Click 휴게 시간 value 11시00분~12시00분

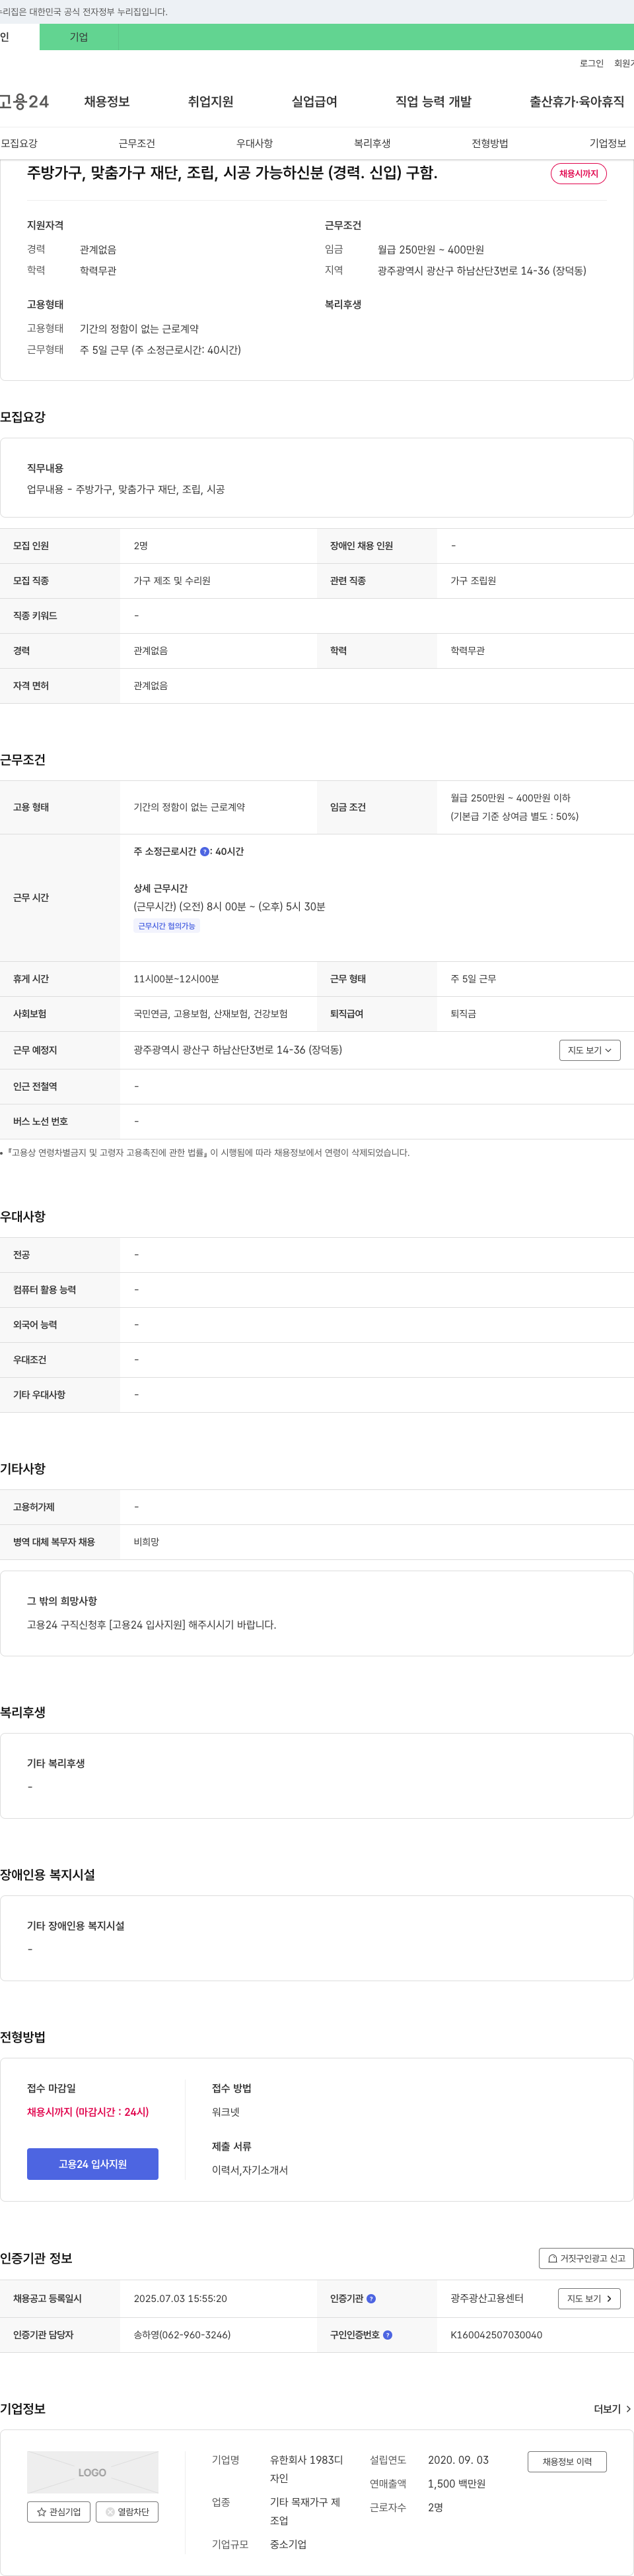[176, 979]
